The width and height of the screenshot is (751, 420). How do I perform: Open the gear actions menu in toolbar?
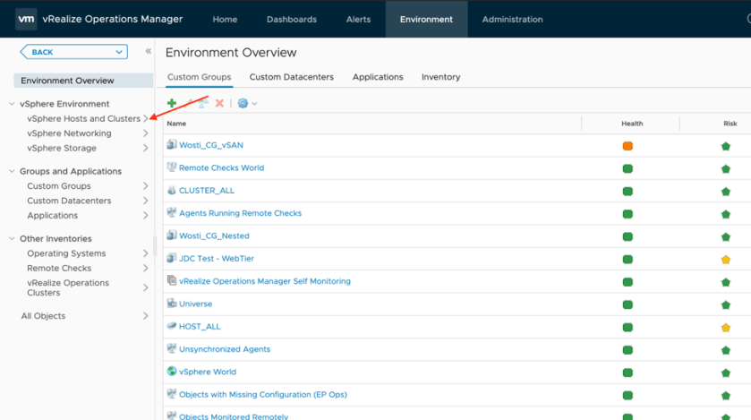[246, 103]
